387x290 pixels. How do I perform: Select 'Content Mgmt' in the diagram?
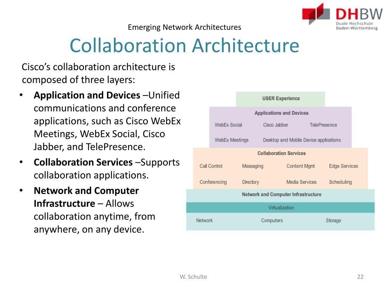[300, 166]
